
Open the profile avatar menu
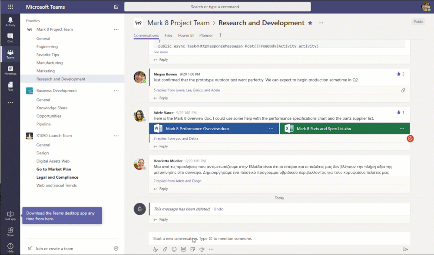click(x=426, y=7)
